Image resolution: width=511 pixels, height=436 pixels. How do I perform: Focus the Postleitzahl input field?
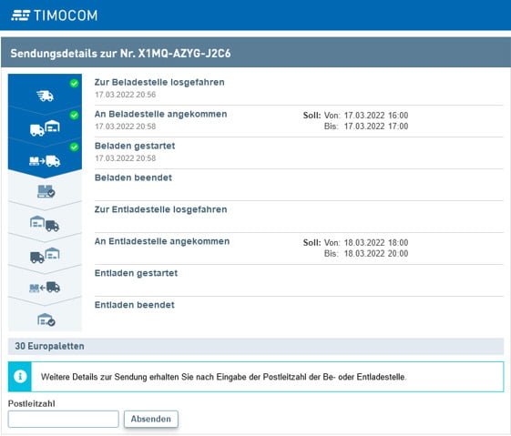(x=63, y=419)
